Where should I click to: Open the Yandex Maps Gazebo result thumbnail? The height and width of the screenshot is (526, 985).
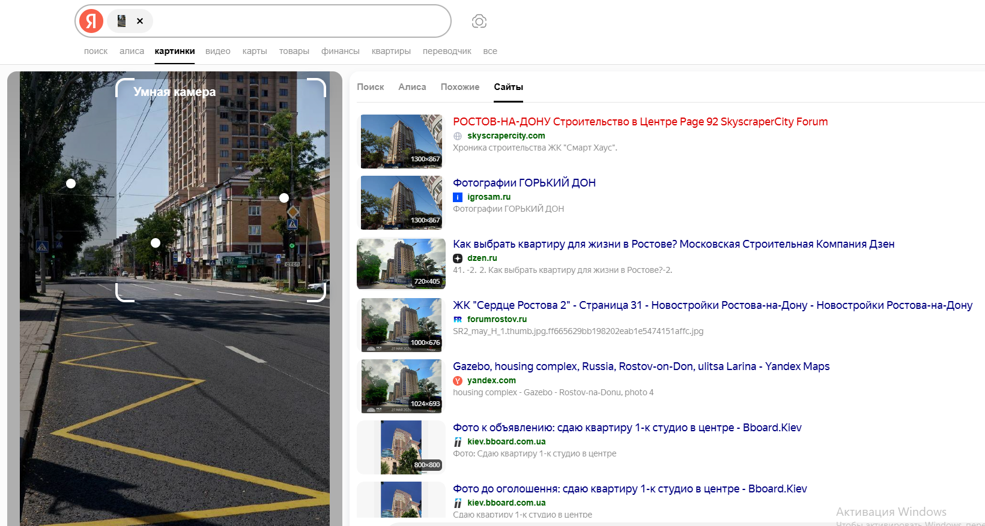click(x=401, y=386)
